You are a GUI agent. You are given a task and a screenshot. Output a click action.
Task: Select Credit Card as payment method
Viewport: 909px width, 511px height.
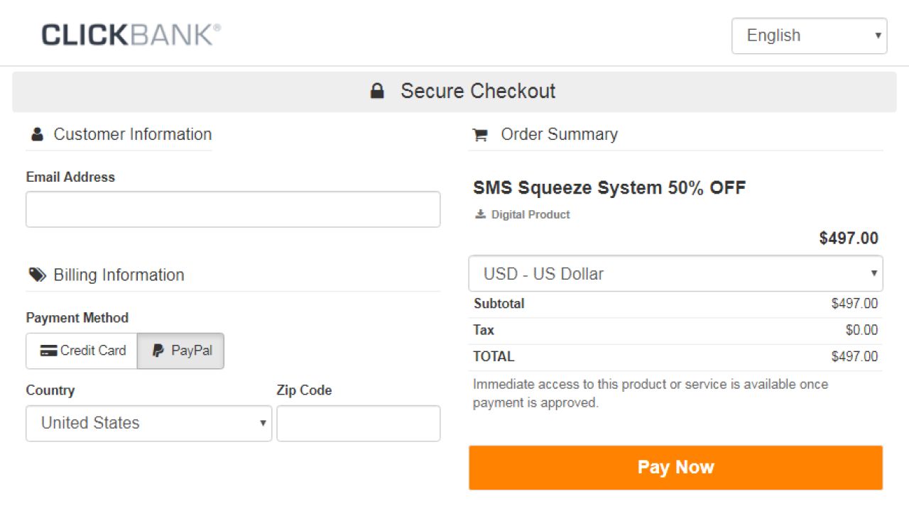pos(81,350)
